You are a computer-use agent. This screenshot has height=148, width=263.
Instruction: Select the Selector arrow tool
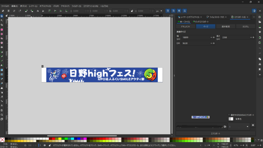[2, 16]
